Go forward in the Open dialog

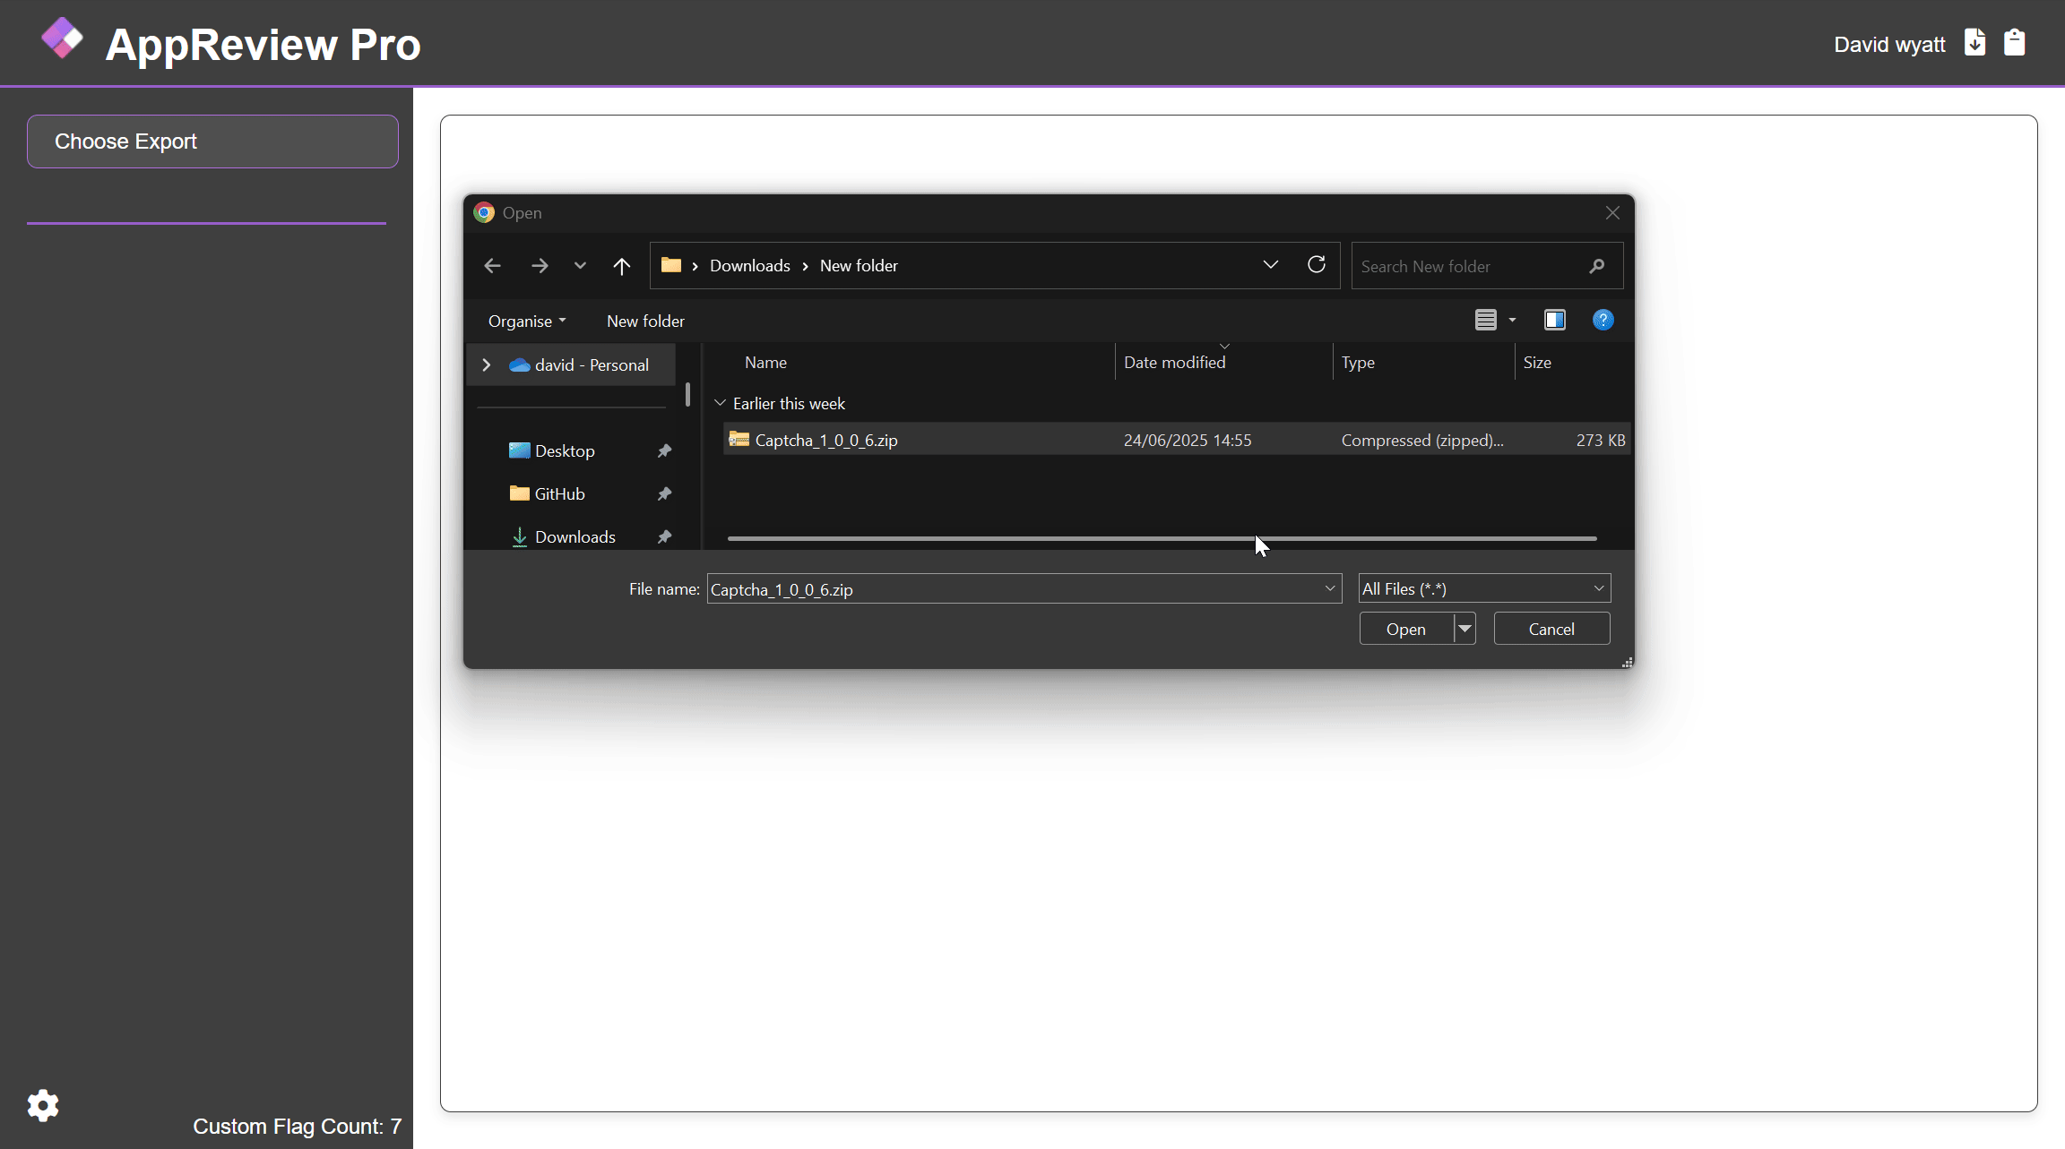point(539,266)
